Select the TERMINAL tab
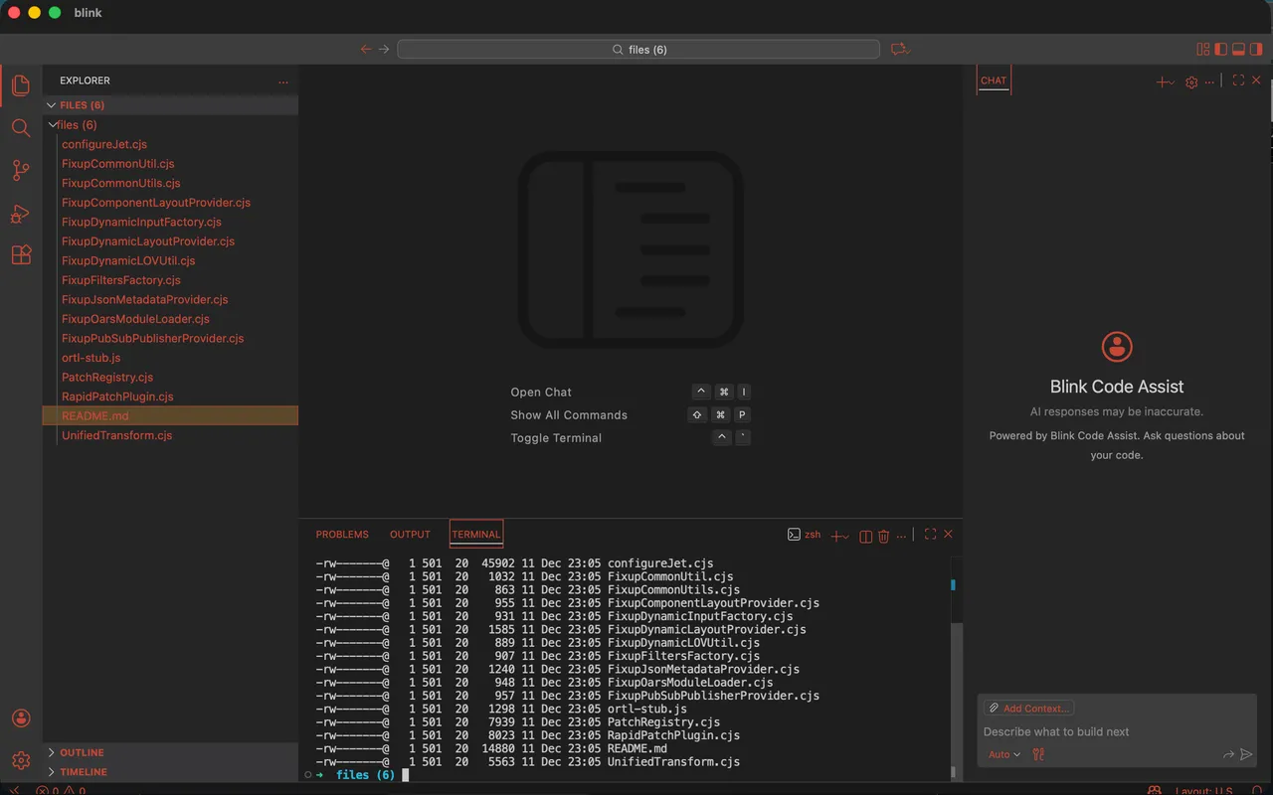The width and height of the screenshot is (1273, 795). (476, 535)
